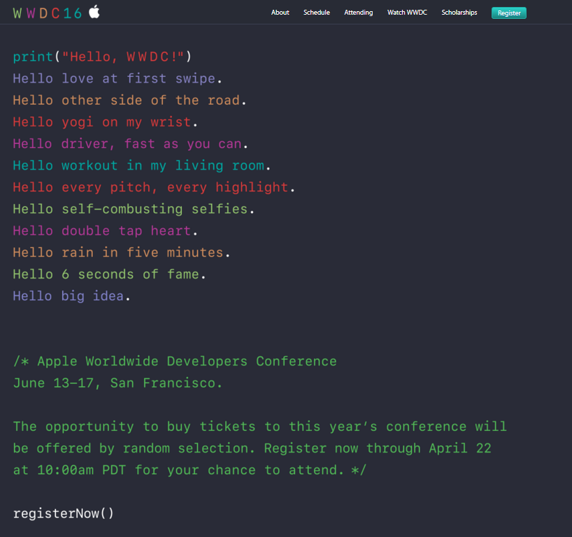Click 'Hello 6 seconds of fame.'
572x537 pixels.
point(110,274)
